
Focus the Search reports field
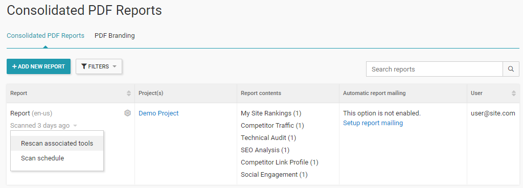click(x=434, y=69)
